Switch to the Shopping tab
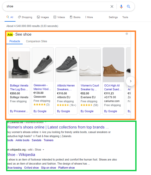 pyautogui.click(x=25, y=17)
